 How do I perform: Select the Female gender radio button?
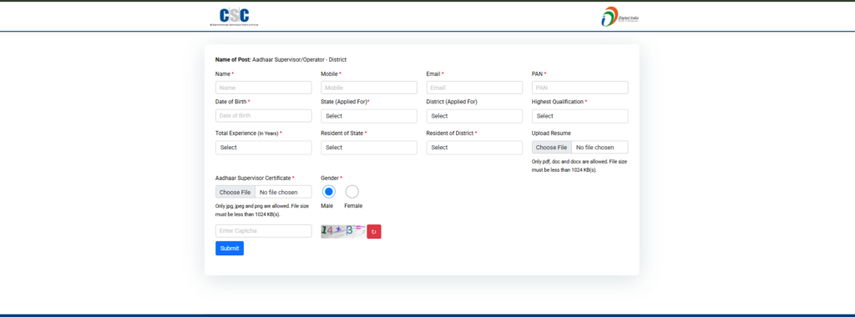[352, 192]
